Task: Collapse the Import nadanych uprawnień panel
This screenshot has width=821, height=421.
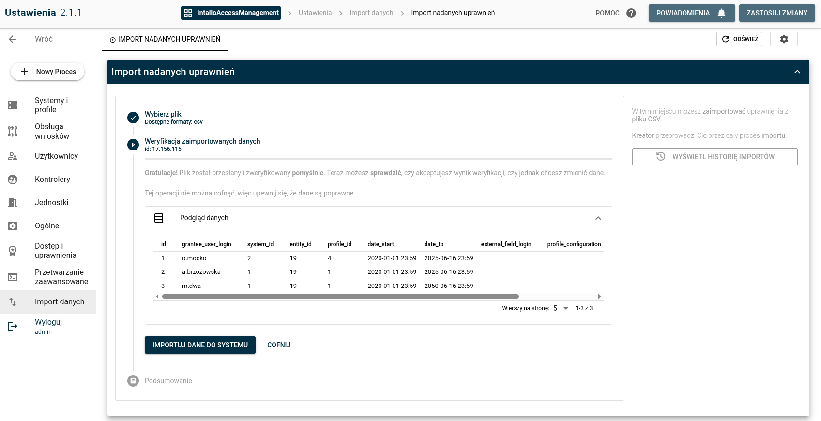Action: point(797,72)
